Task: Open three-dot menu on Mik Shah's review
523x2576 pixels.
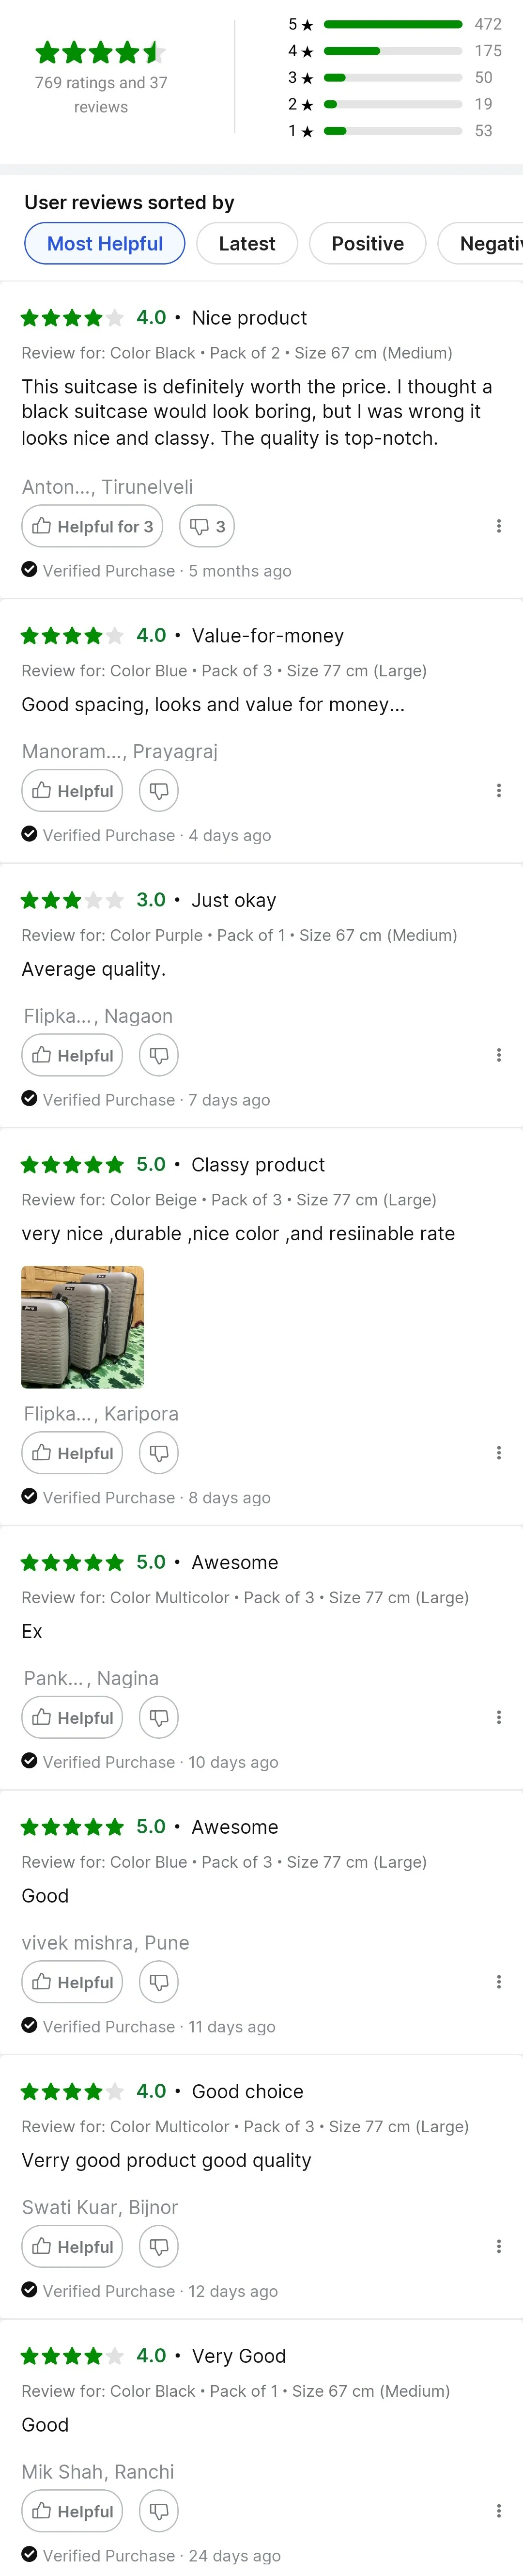Action: (498, 2510)
